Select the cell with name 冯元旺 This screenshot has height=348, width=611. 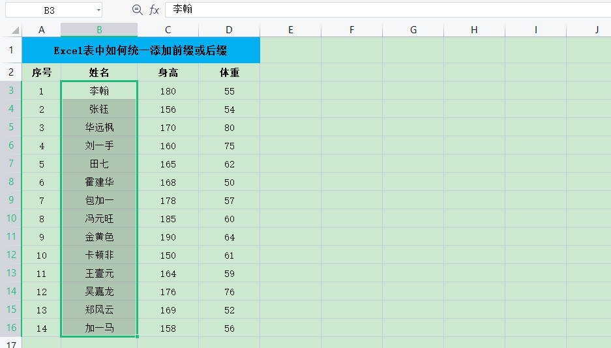(x=99, y=219)
